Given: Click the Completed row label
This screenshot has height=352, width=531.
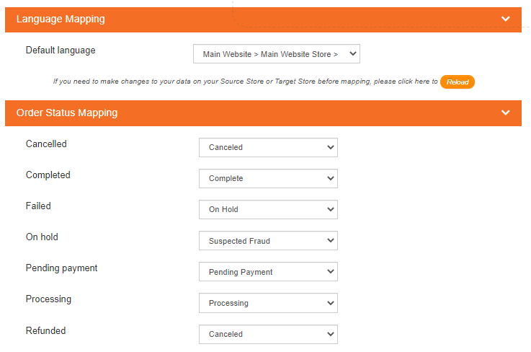Looking at the screenshot, I should pos(48,175).
